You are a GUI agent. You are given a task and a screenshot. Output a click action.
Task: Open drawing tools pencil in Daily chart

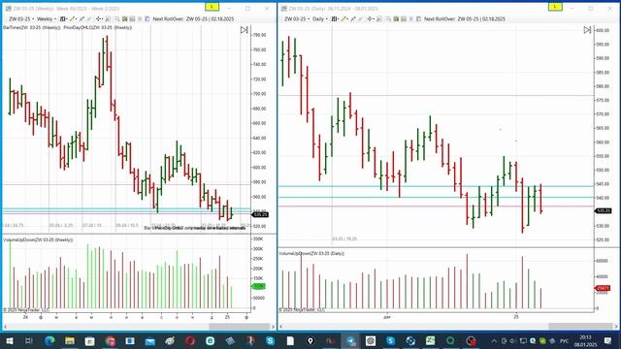(344, 18)
